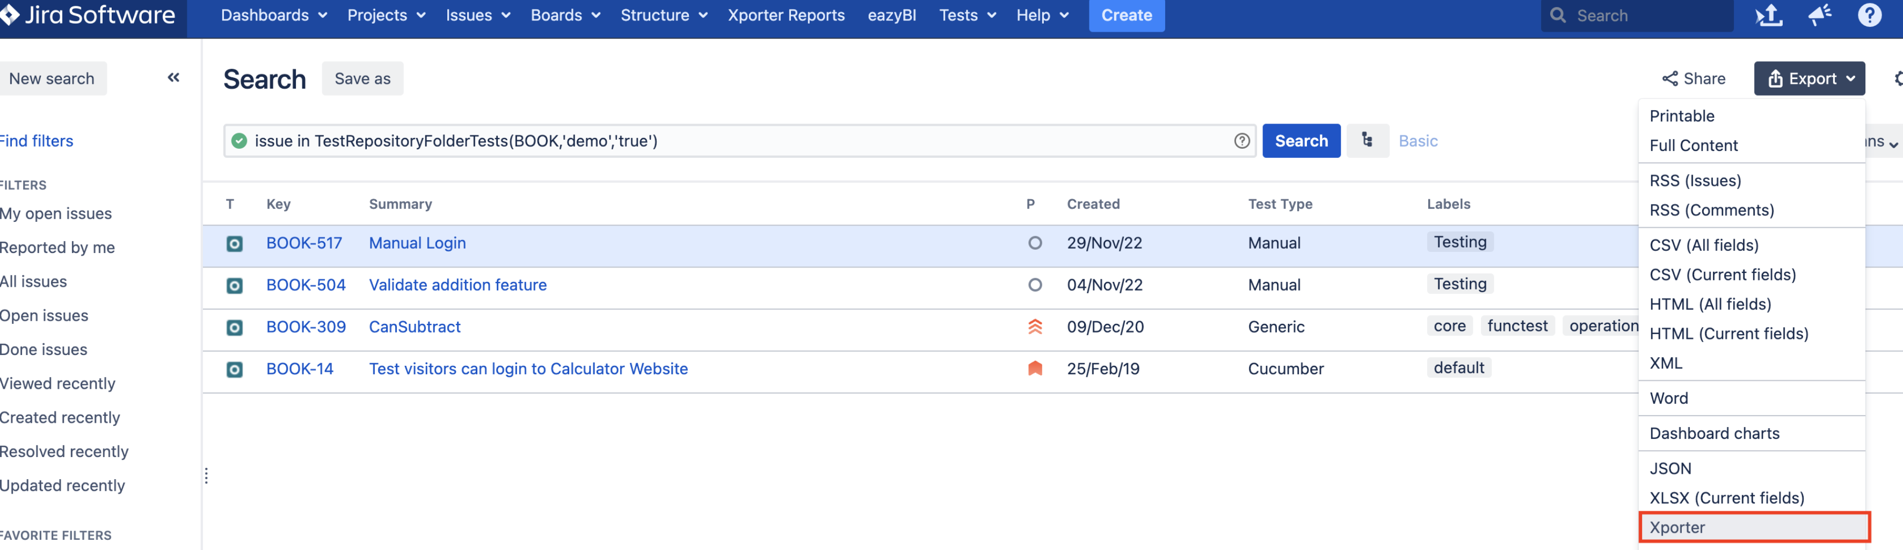Open Test visitors can login issue
1903x550 pixels.
point(527,369)
